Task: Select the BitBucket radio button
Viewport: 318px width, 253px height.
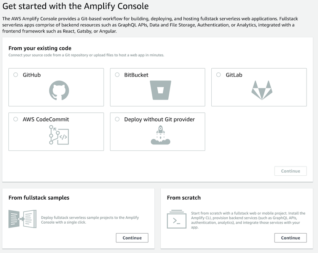Action: point(117,75)
